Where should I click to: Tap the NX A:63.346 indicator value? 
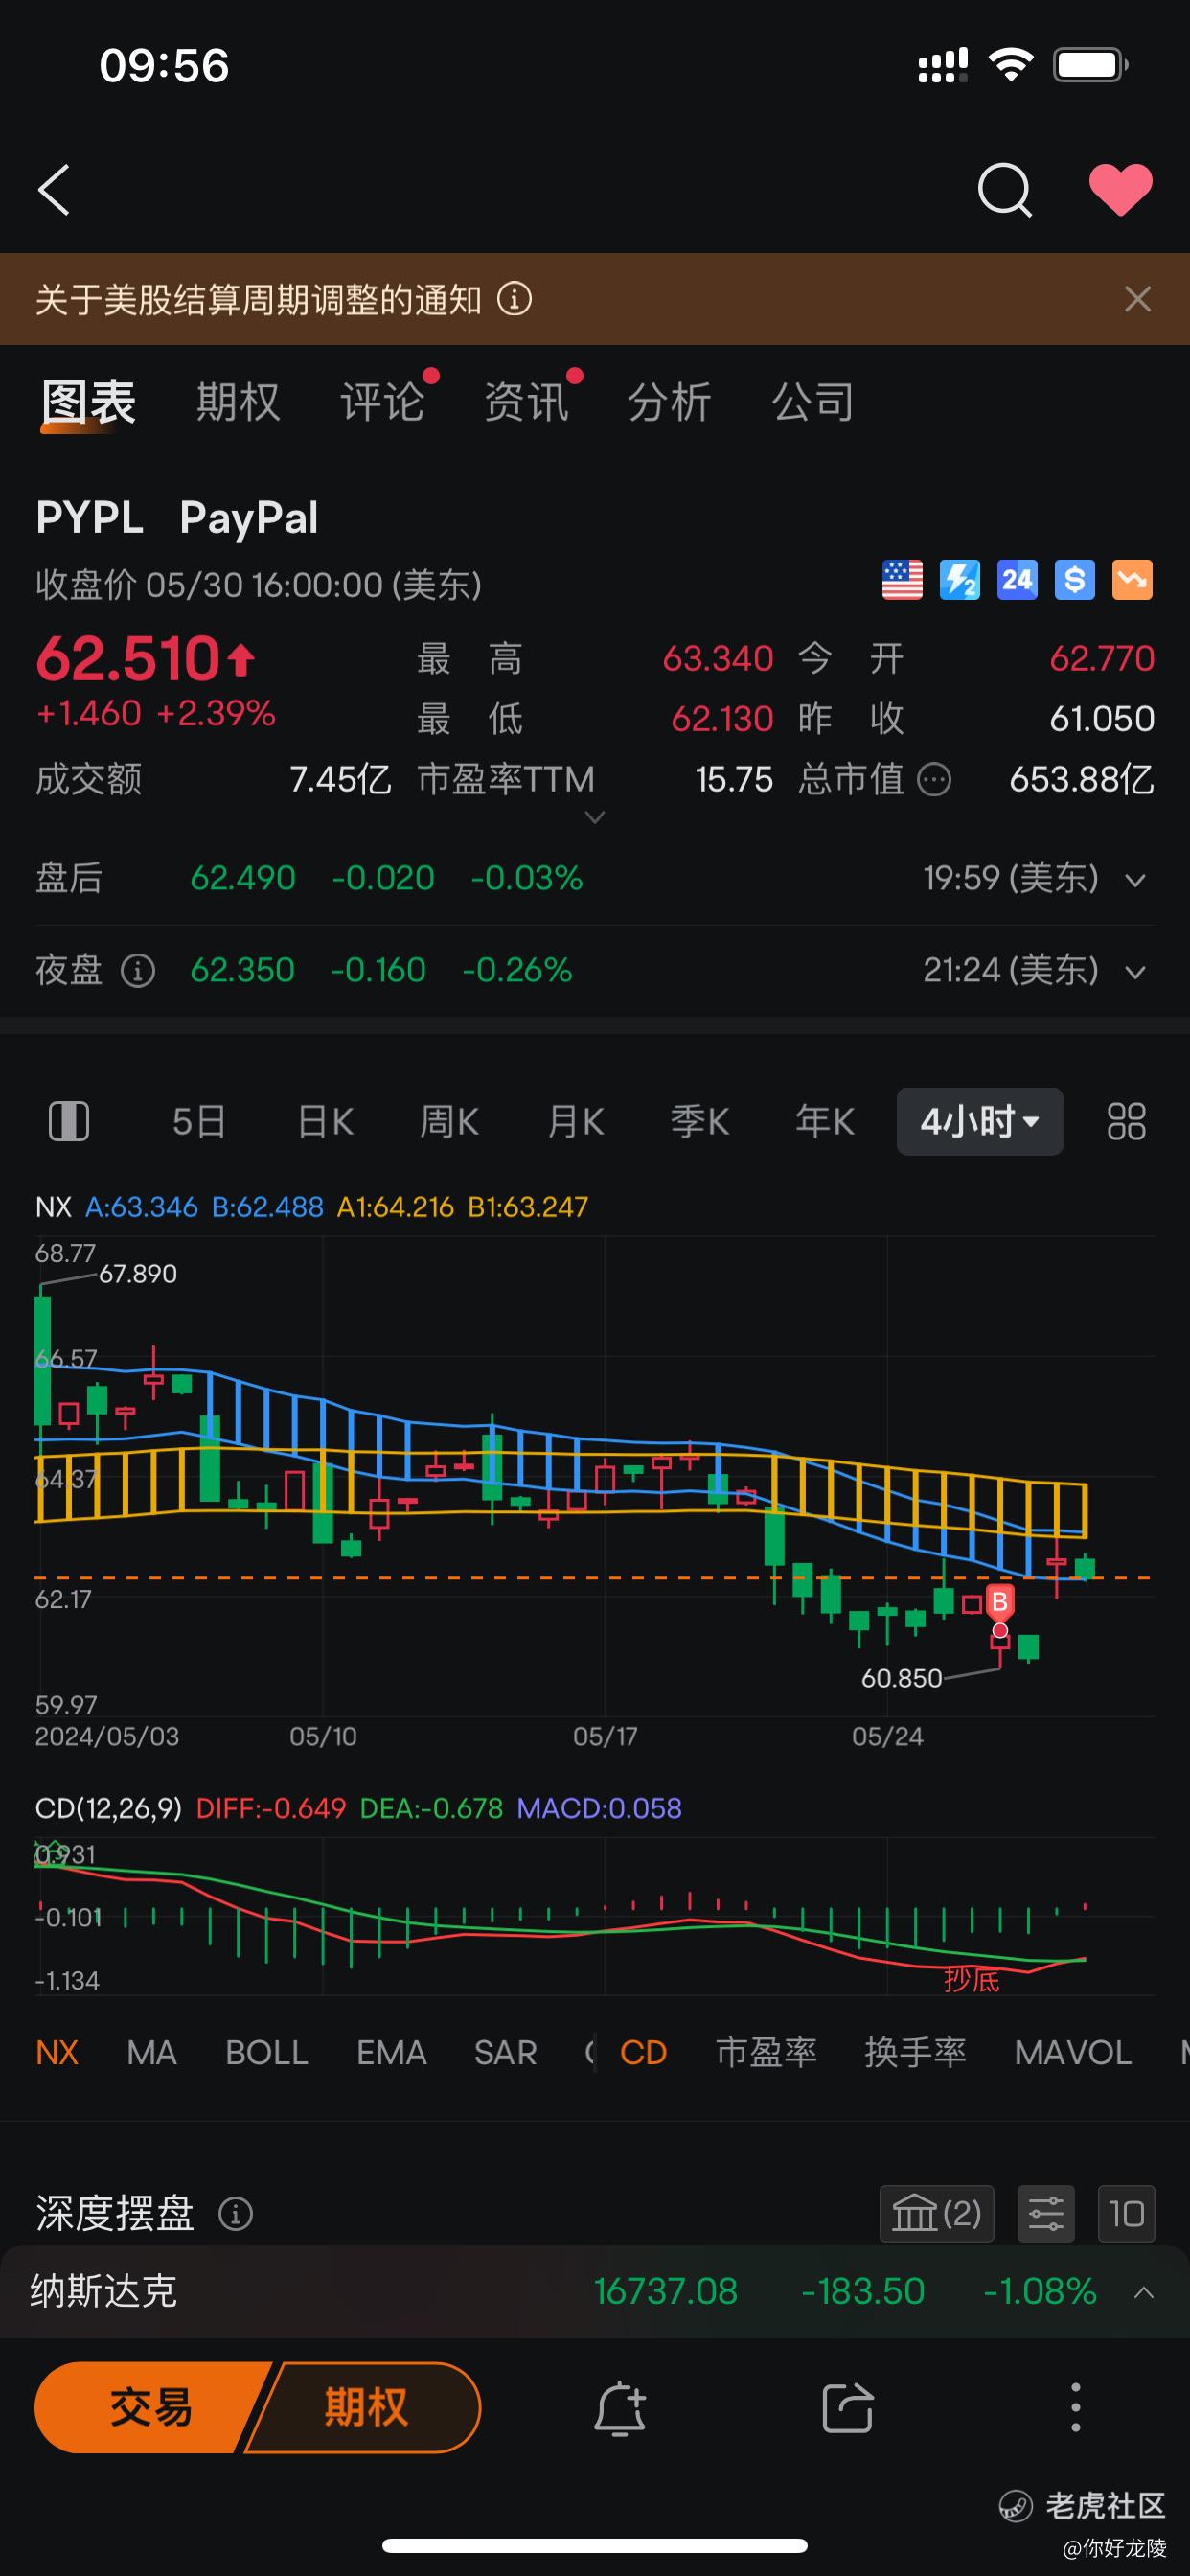pyautogui.click(x=141, y=1207)
